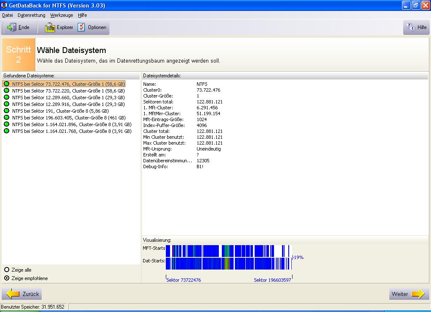Click the Ende exit door icon
The height and width of the screenshot is (312, 431).
pos(11,27)
